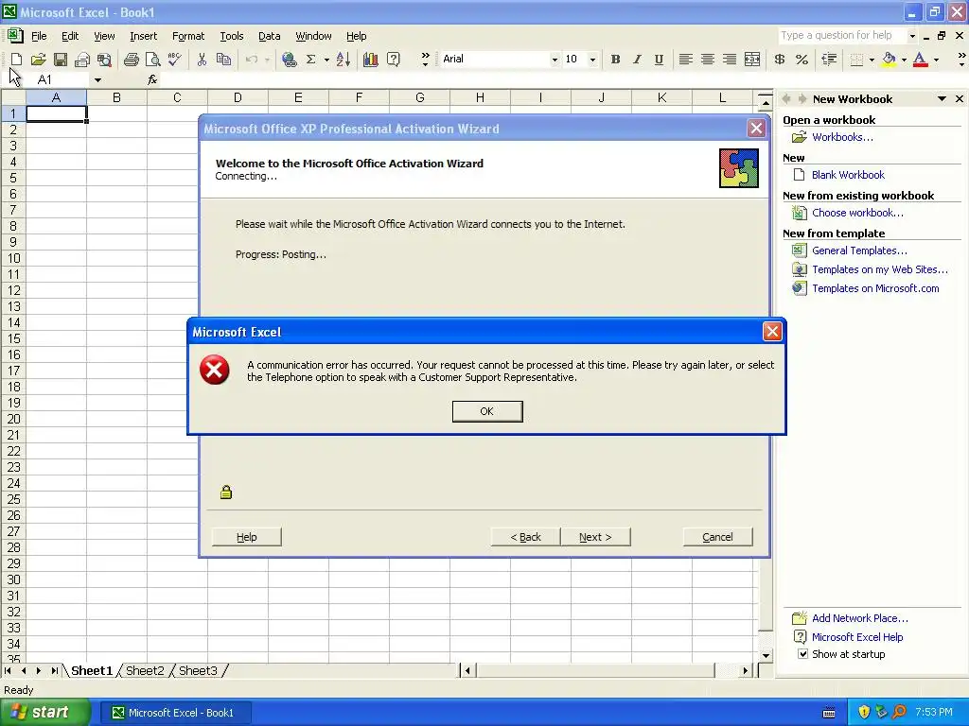Click the Add Network Place link
Screen dimensions: 969x726
click(859, 618)
